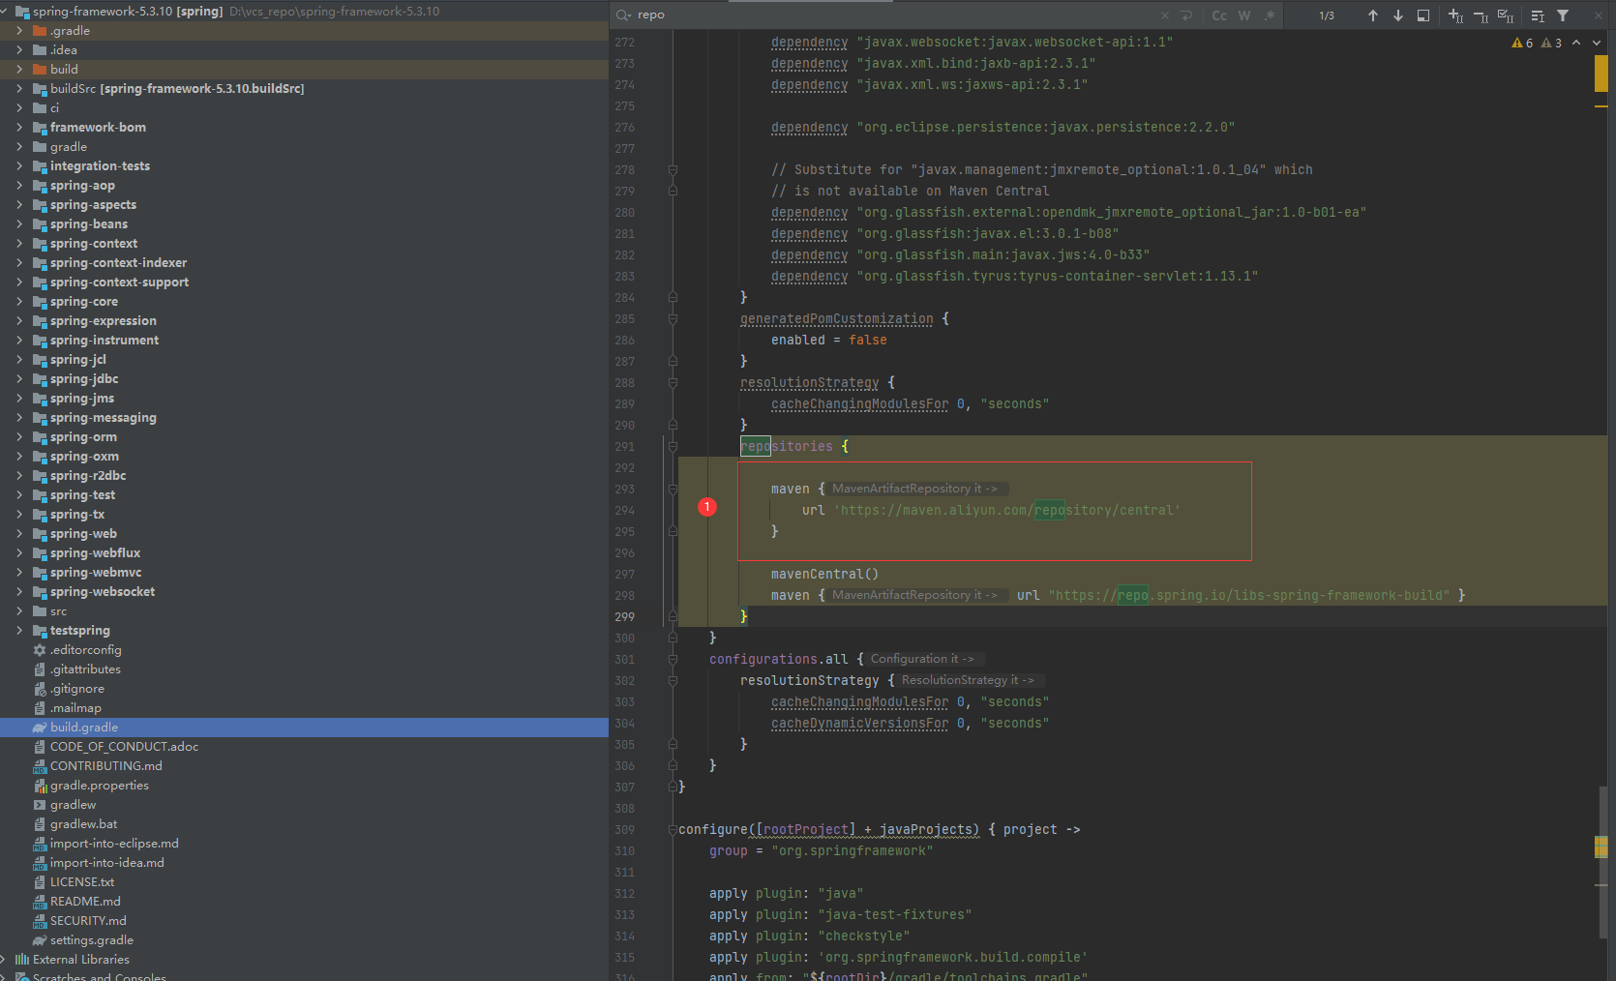Toggle Regex (.*) option in search bar
This screenshot has width=1616, height=981.
pyautogui.click(x=1269, y=15)
